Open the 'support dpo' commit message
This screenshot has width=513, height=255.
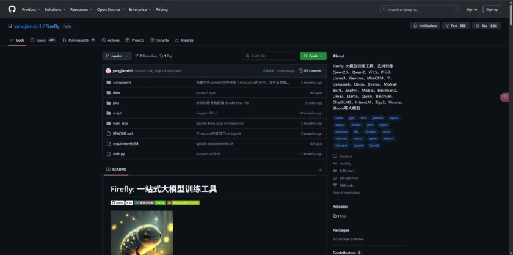coord(205,93)
